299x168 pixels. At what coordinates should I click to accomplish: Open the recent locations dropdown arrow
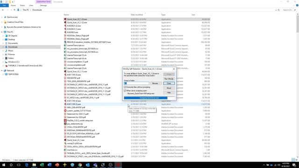coord(11,10)
